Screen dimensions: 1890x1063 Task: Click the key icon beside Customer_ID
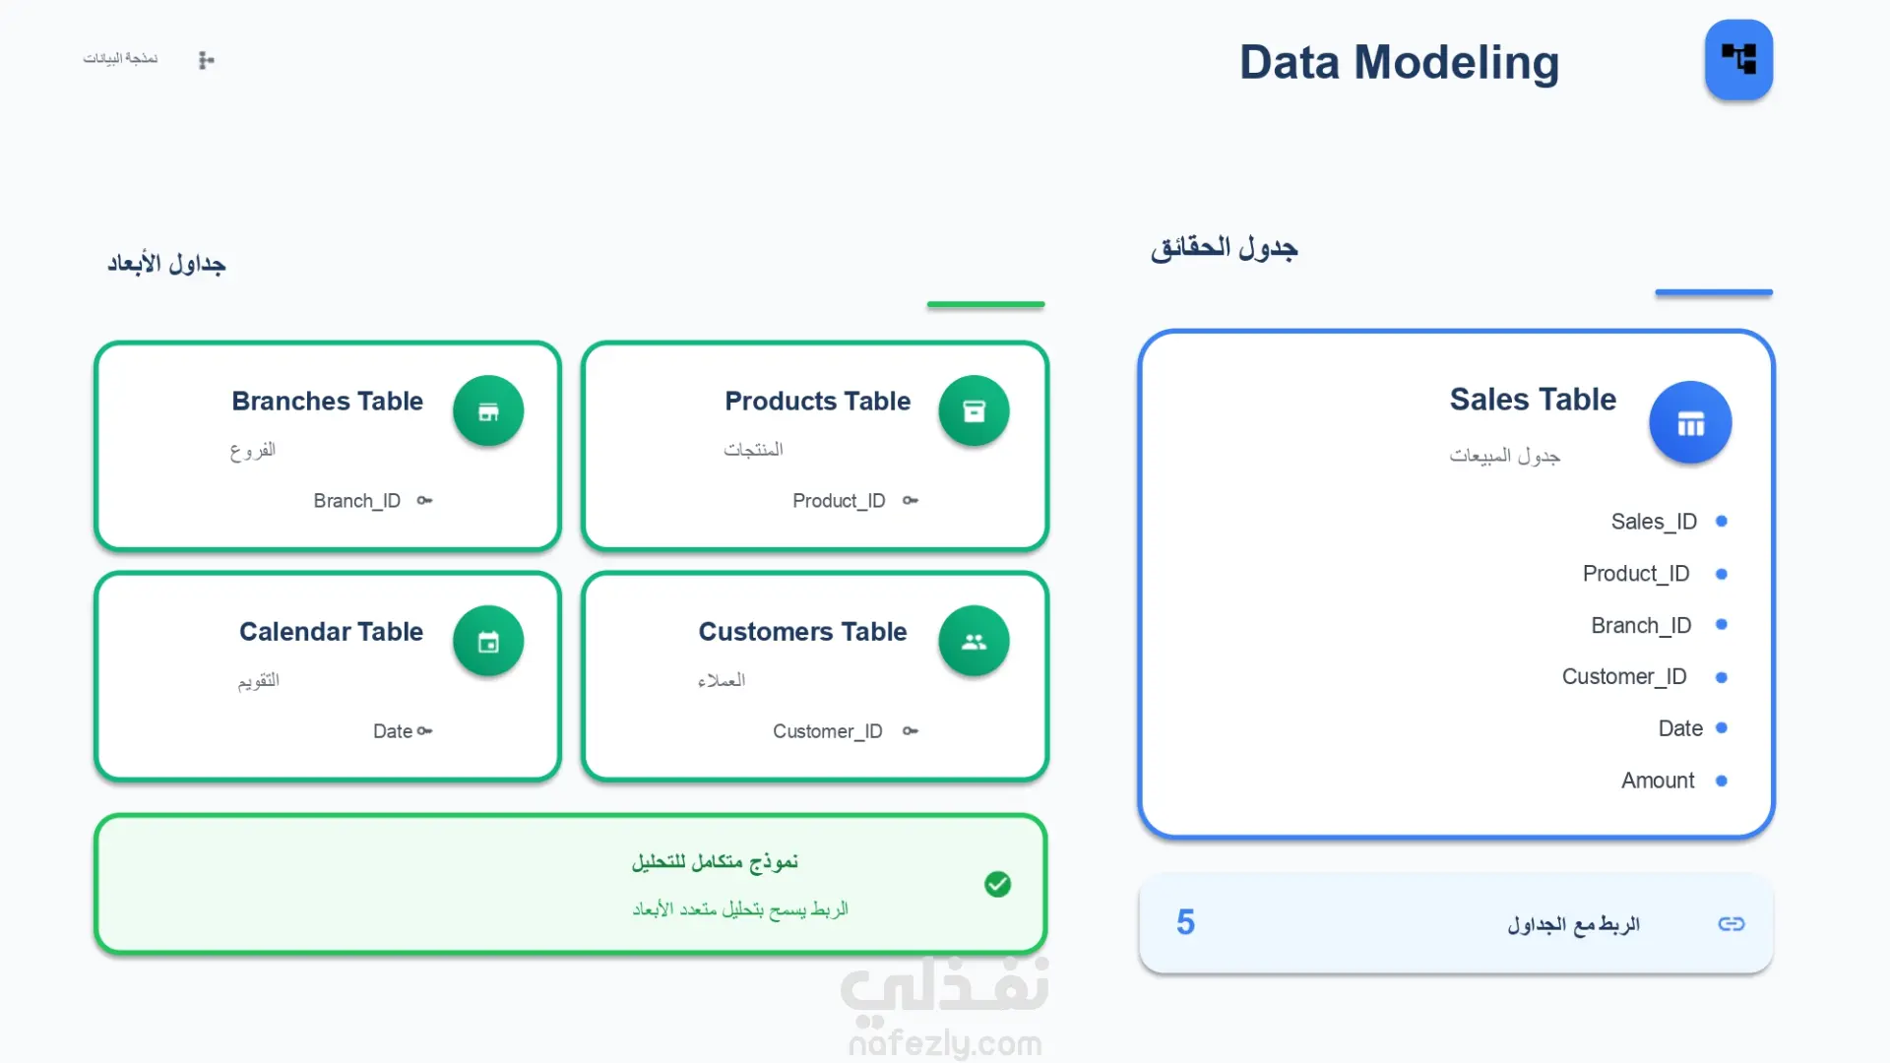911,731
